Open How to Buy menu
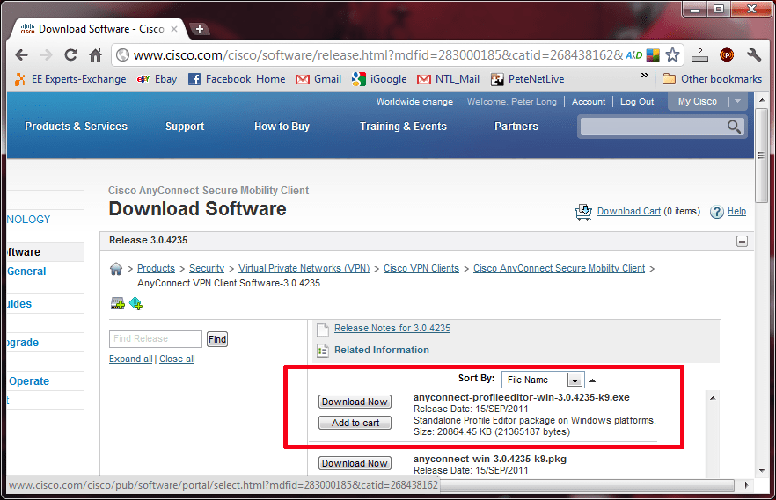Image resolution: width=776 pixels, height=500 pixels. (x=282, y=127)
